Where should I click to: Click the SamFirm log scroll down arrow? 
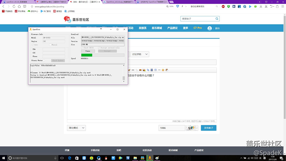coord(124,81)
